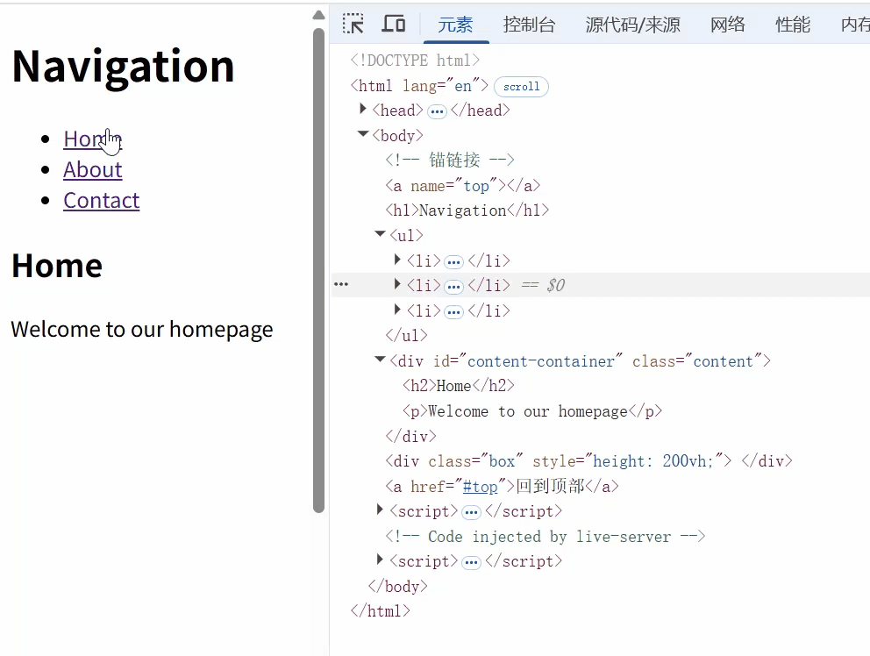
Task: Click ellipsis badge in first li
Action: pos(454,262)
